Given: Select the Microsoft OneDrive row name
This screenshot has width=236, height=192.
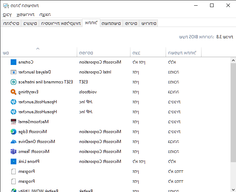Looking at the screenshot, I should pos(37,142).
